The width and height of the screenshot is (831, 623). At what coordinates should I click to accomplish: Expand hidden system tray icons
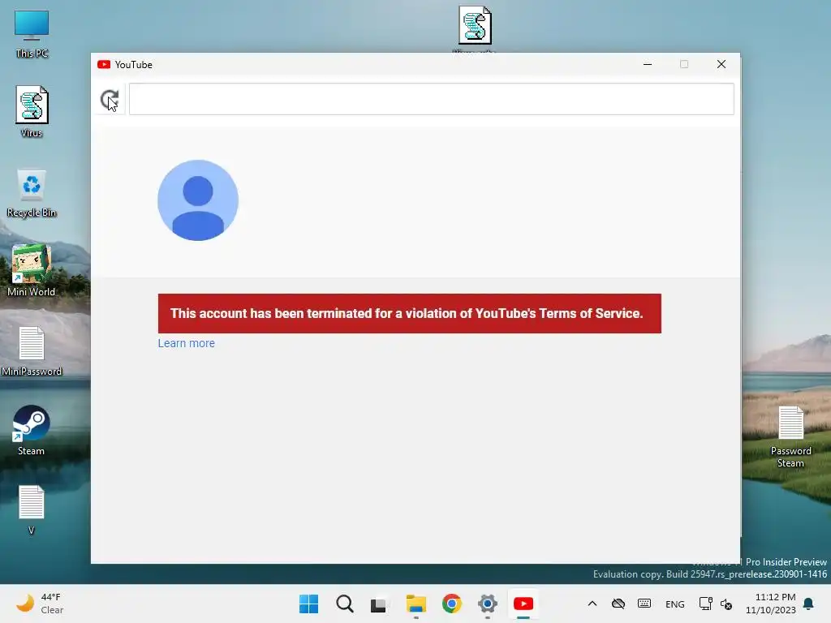(592, 604)
